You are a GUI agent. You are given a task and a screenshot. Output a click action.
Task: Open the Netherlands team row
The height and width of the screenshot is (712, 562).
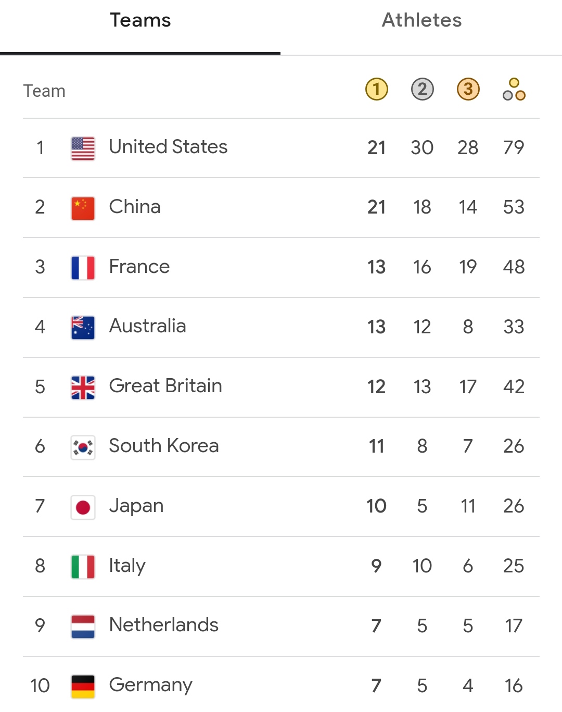pyautogui.click(x=164, y=625)
